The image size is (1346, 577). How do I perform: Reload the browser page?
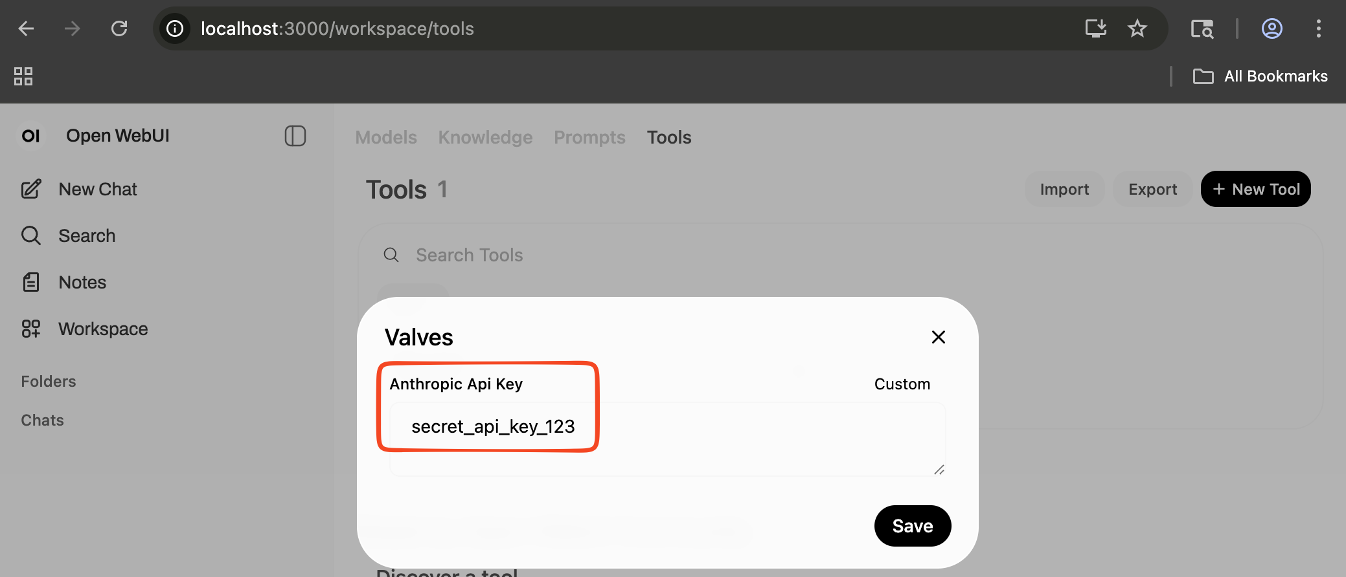coord(119,28)
